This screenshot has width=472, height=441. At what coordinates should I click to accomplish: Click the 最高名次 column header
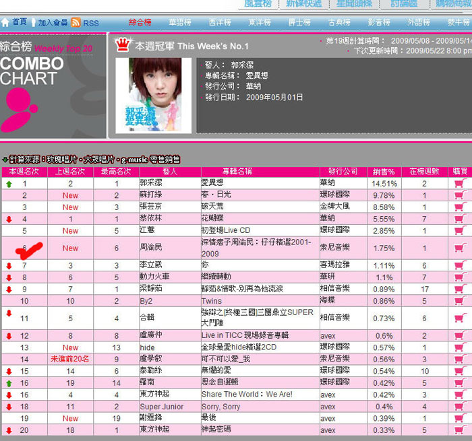(116, 171)
